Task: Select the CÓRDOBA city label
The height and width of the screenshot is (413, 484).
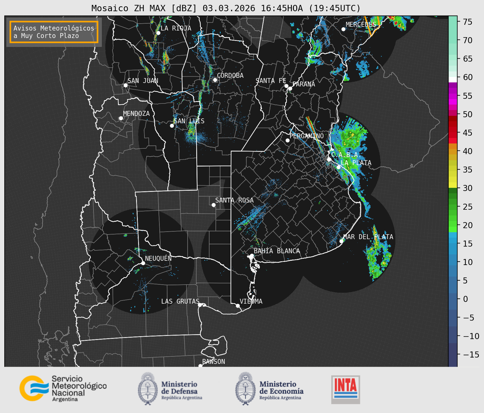Action: pyautogui.click(x=230, y=75)
